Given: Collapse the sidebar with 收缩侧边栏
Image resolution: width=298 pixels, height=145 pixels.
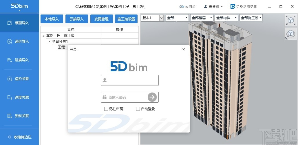Looking at the screenshot, I should tap(19, 137).
